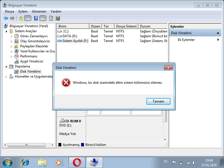Open Windows Media Player from taskbar
The width and height of the screenshot is (224, 168).
click(x=59, y=163)
